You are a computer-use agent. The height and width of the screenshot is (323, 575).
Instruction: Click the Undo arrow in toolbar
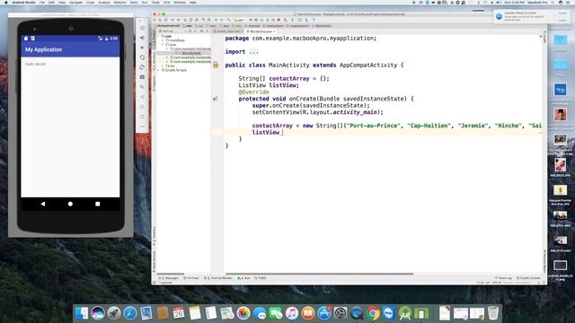[x=172, y=20]
